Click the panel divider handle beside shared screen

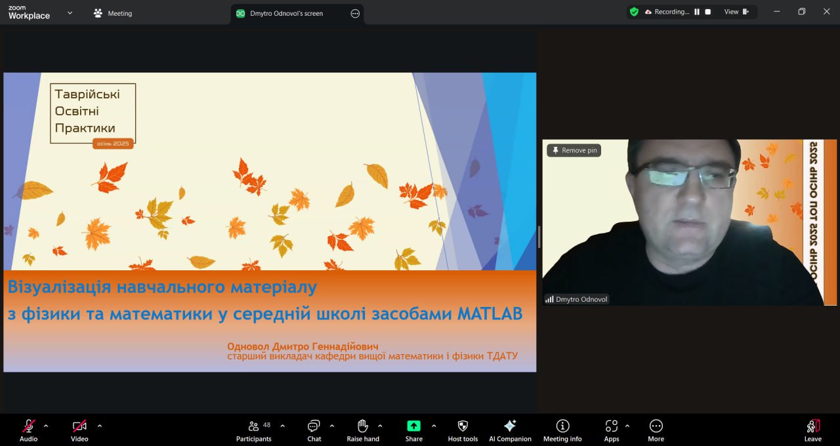539,236
